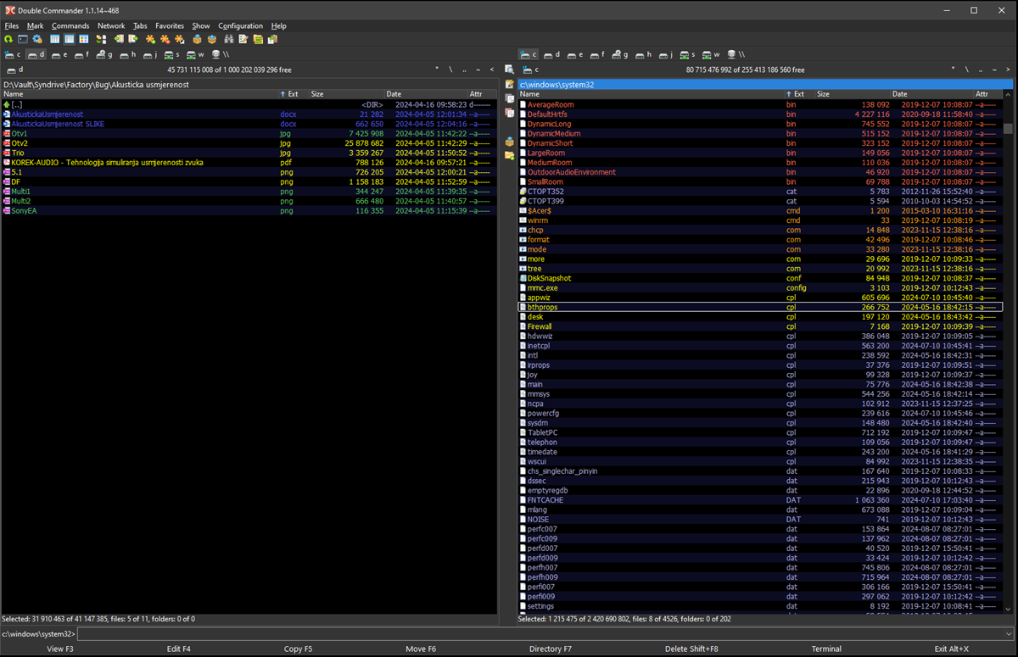Click the red move icon in the middle toolbar
The image size is (1018, 657).
pyautogui.click(x=509, y=113)
